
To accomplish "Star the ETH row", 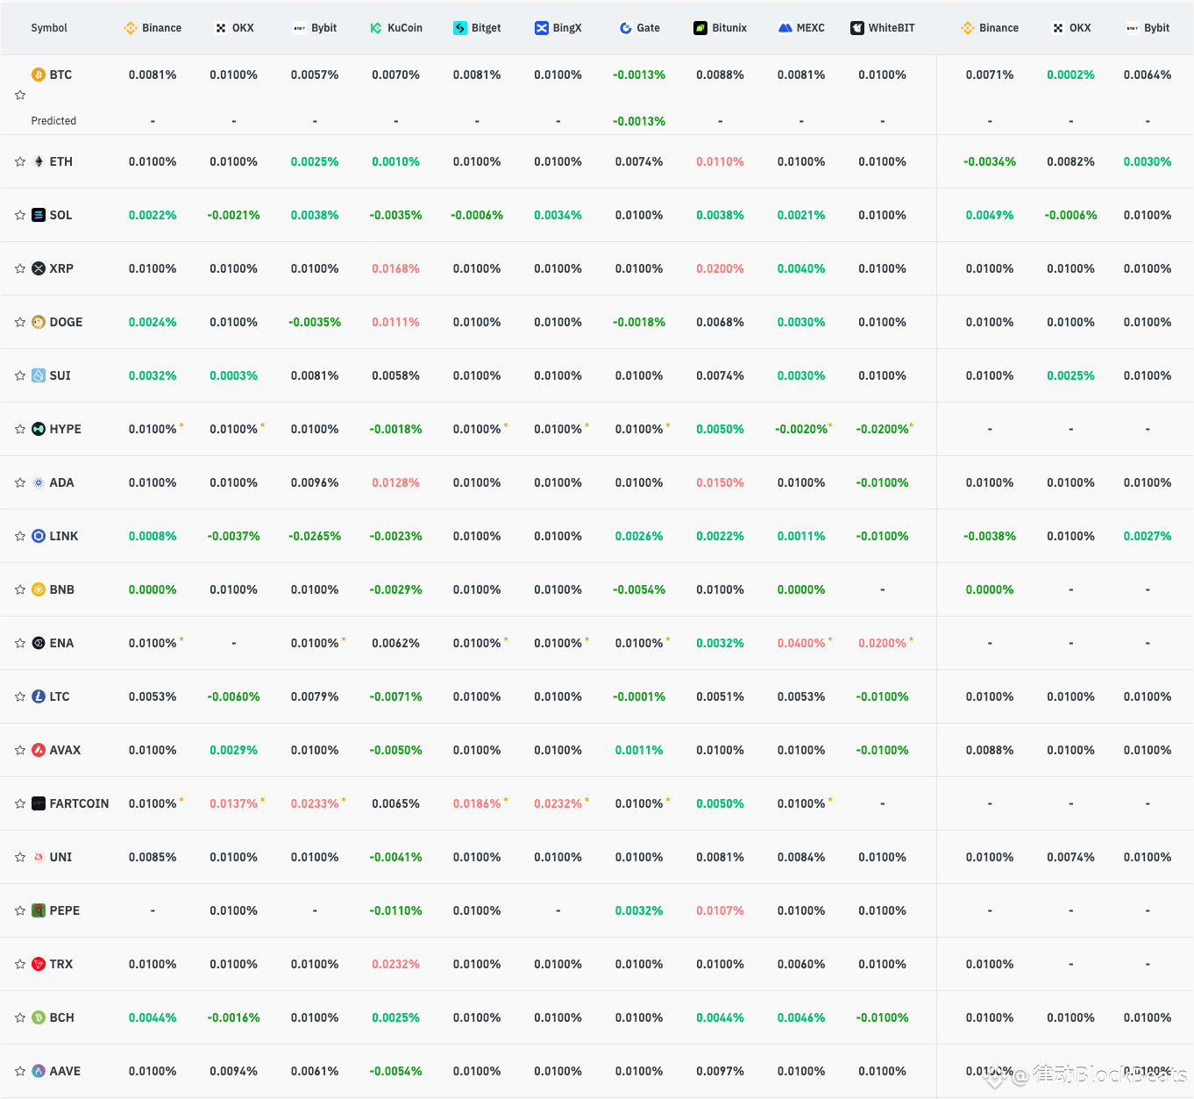I will tap(20, 161).
